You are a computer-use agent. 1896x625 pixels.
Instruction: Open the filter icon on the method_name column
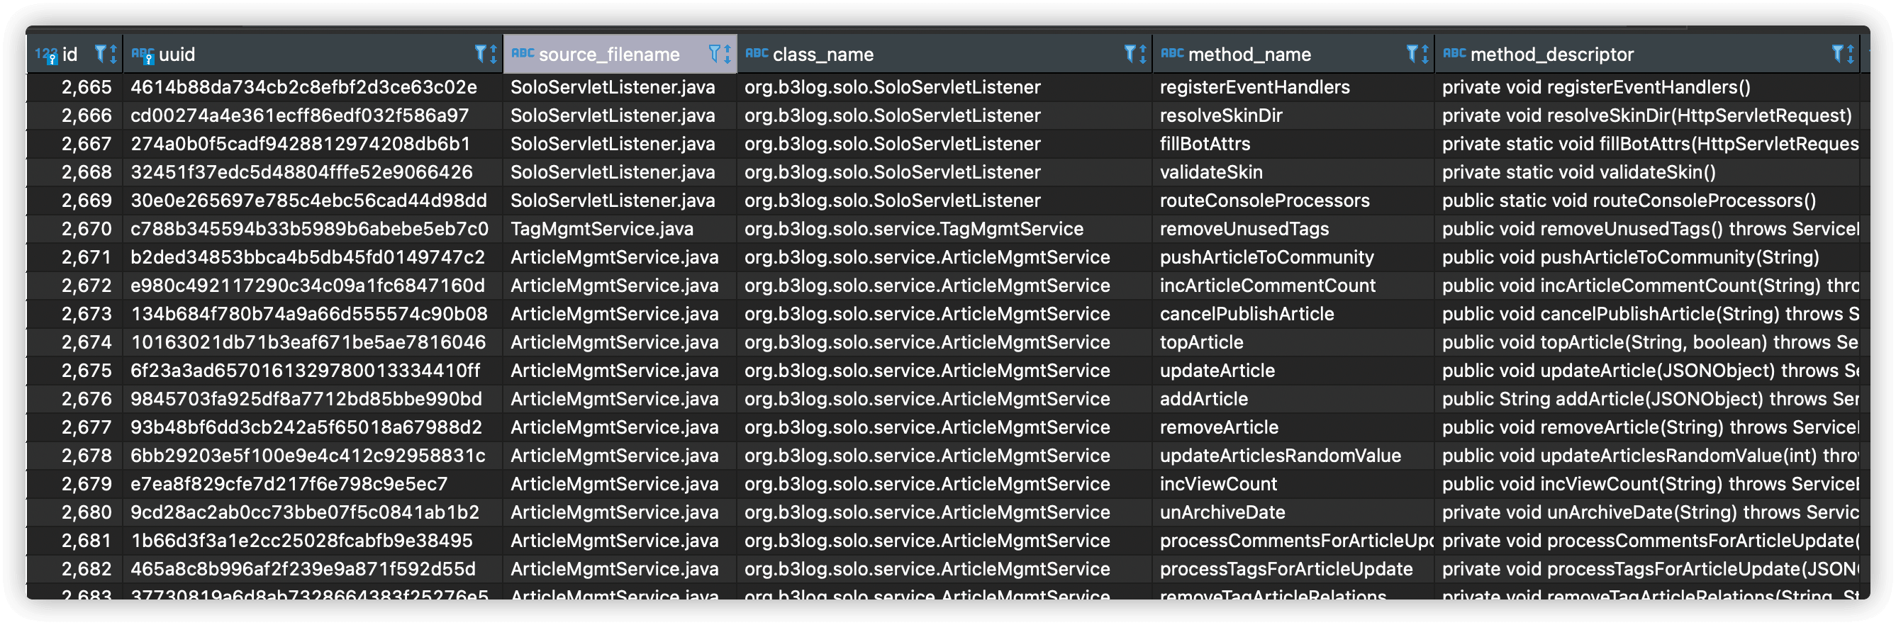pos(1412,54)
